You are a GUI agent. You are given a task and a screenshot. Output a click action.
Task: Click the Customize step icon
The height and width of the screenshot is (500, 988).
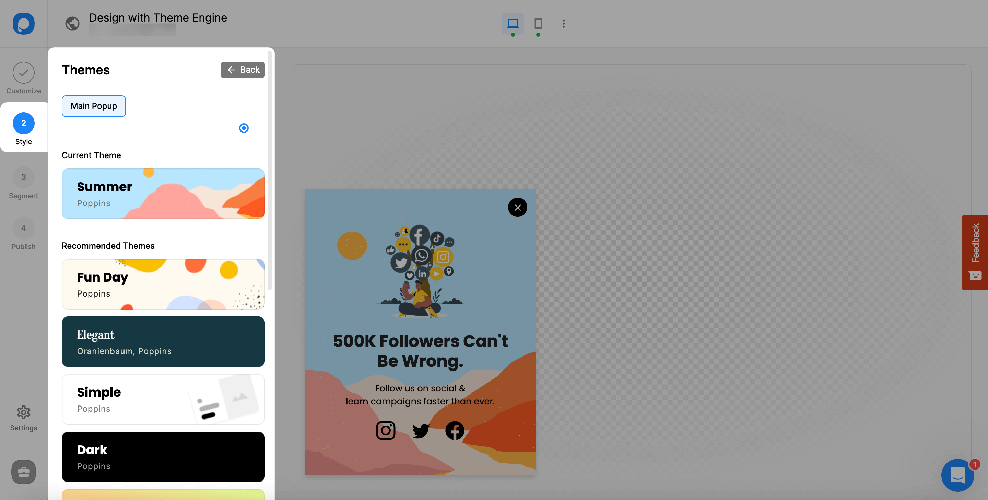24,72
